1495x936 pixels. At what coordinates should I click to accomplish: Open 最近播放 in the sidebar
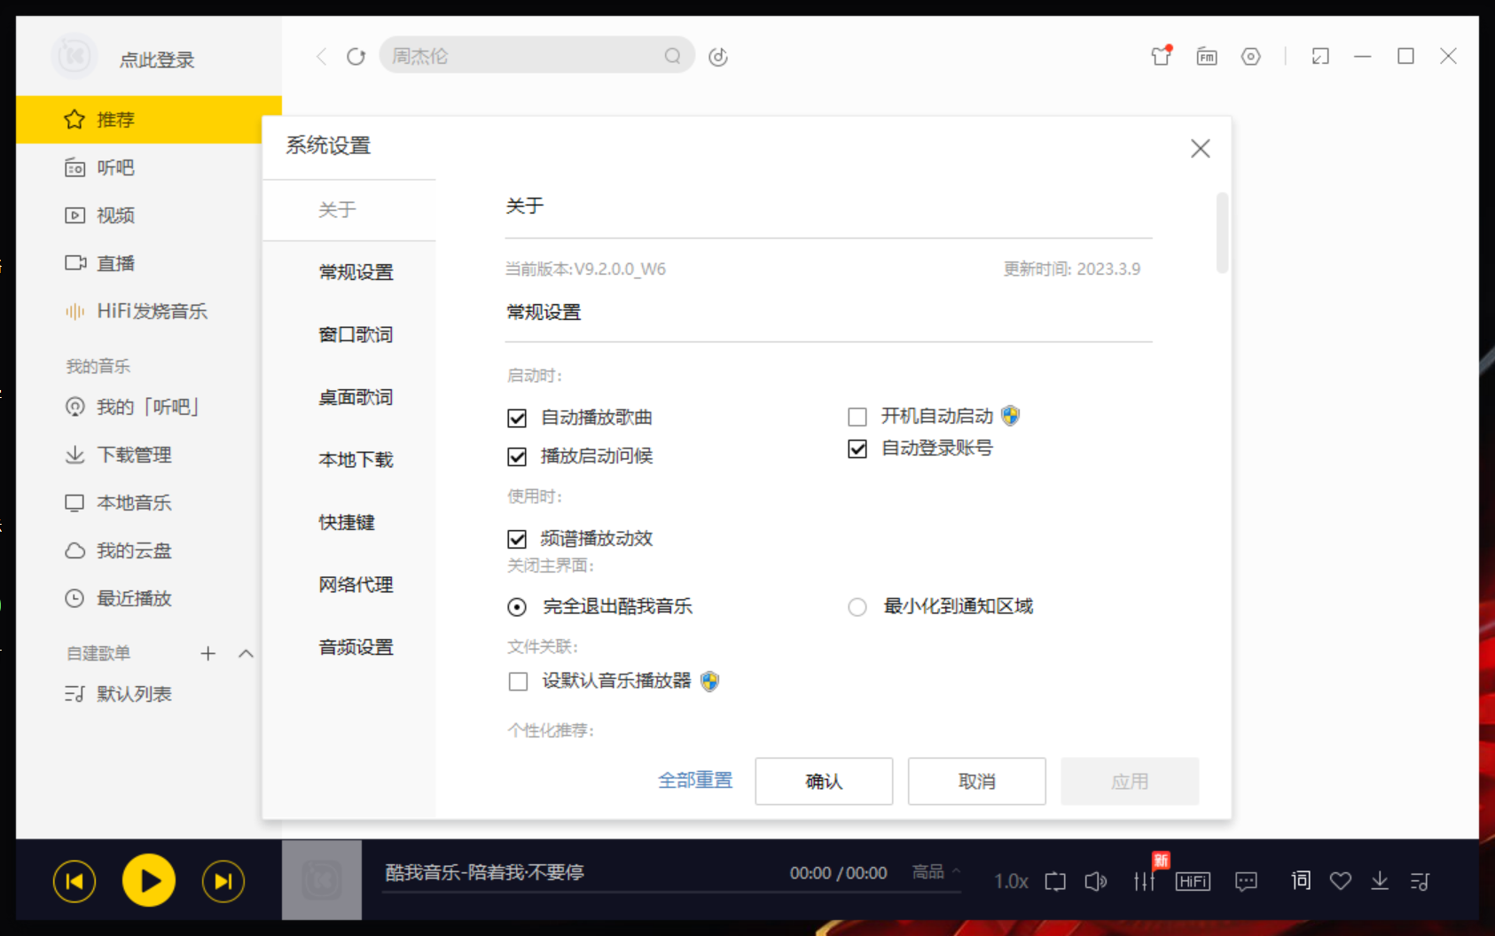click(x=149, y=598)
